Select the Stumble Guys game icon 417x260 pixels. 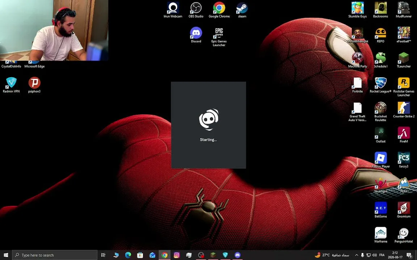[x=357, y=10]
